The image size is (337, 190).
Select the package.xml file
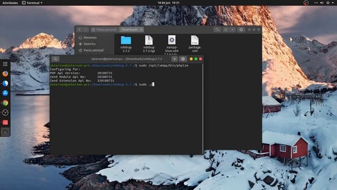[195, 44]
